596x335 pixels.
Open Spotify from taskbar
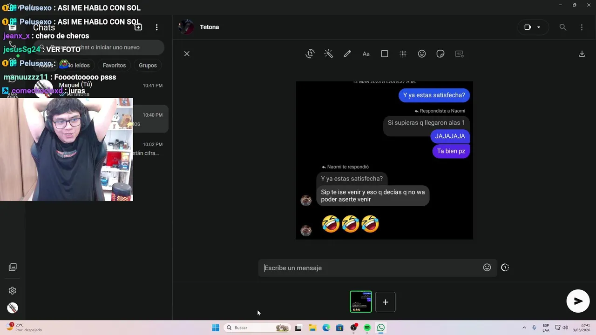(x=367, y=328)
